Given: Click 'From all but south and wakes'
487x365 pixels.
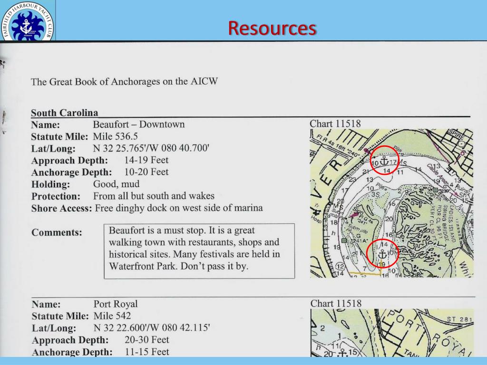Looking at the screenshot, I should [154, 196].
